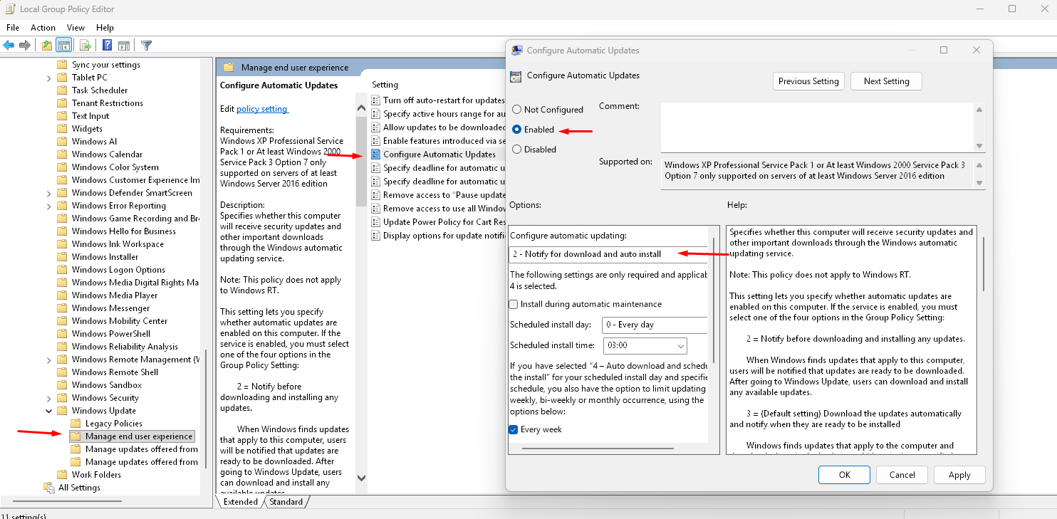This screenshot has height=519, width=1057.
Task: Select the Configure Automatic Updates policy icon
Action: click(x=376, y=154)
